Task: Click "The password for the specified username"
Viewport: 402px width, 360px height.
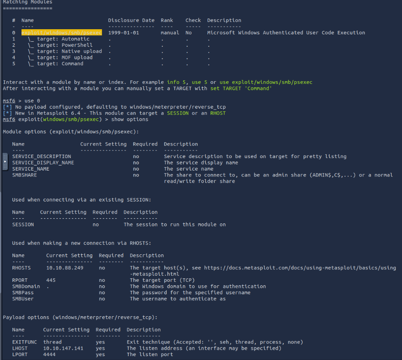Action: pyautogui.click(x=190, y=293)
